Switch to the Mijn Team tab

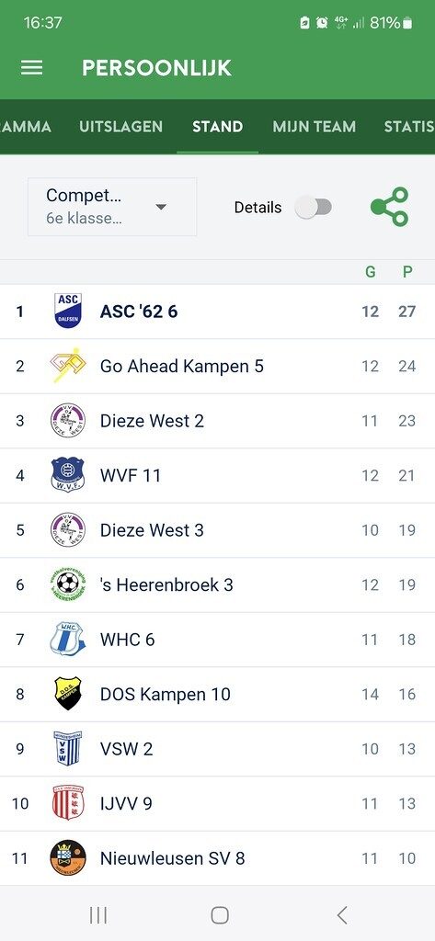(315, 127)
